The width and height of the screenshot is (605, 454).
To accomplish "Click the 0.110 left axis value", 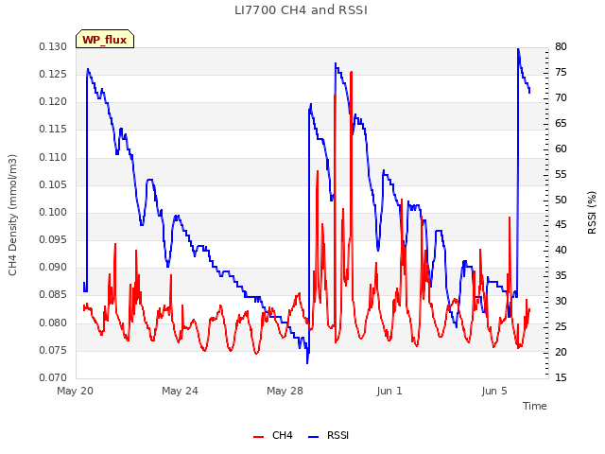I will (x=53, y=158).
